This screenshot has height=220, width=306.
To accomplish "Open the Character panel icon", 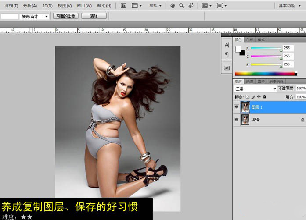I will click(227, 45).
